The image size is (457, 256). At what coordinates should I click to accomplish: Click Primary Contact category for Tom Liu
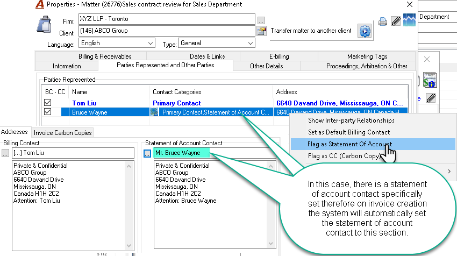point(177,103)
